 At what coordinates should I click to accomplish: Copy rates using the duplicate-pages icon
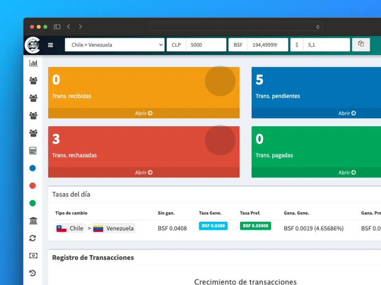tap(360, 44)
